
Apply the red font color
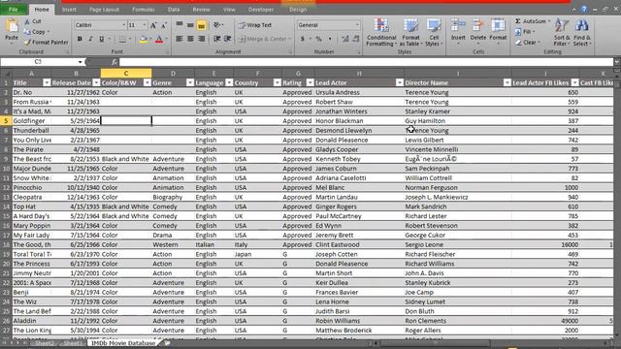click(159, 39)
